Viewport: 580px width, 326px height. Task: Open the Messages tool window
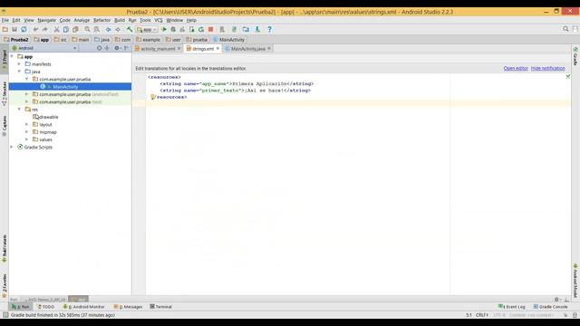click(128, 307)
